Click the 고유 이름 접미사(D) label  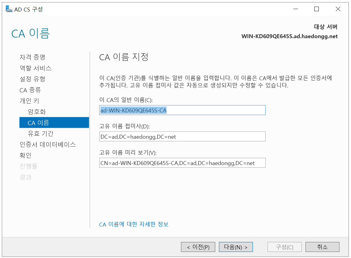click(124, 126)
